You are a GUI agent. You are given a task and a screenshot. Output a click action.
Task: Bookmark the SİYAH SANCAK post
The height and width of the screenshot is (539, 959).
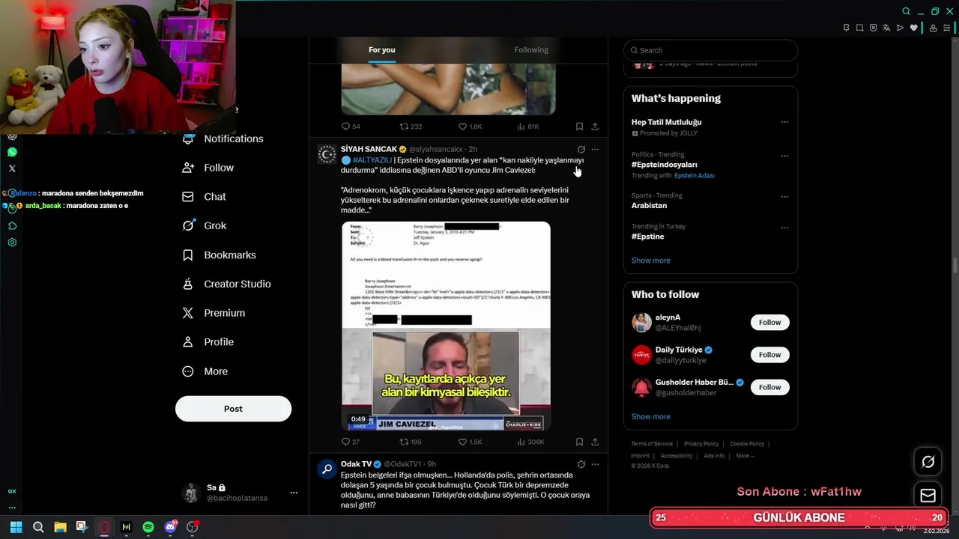579,442
